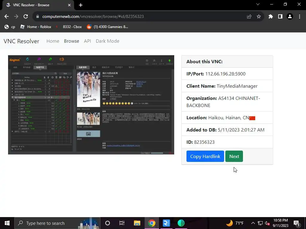Click the VNC Resolver brand title
The image size is (306, 229).
point(22,41)
